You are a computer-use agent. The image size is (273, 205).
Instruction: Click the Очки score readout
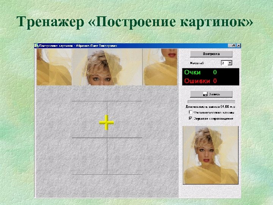[200, 73]
